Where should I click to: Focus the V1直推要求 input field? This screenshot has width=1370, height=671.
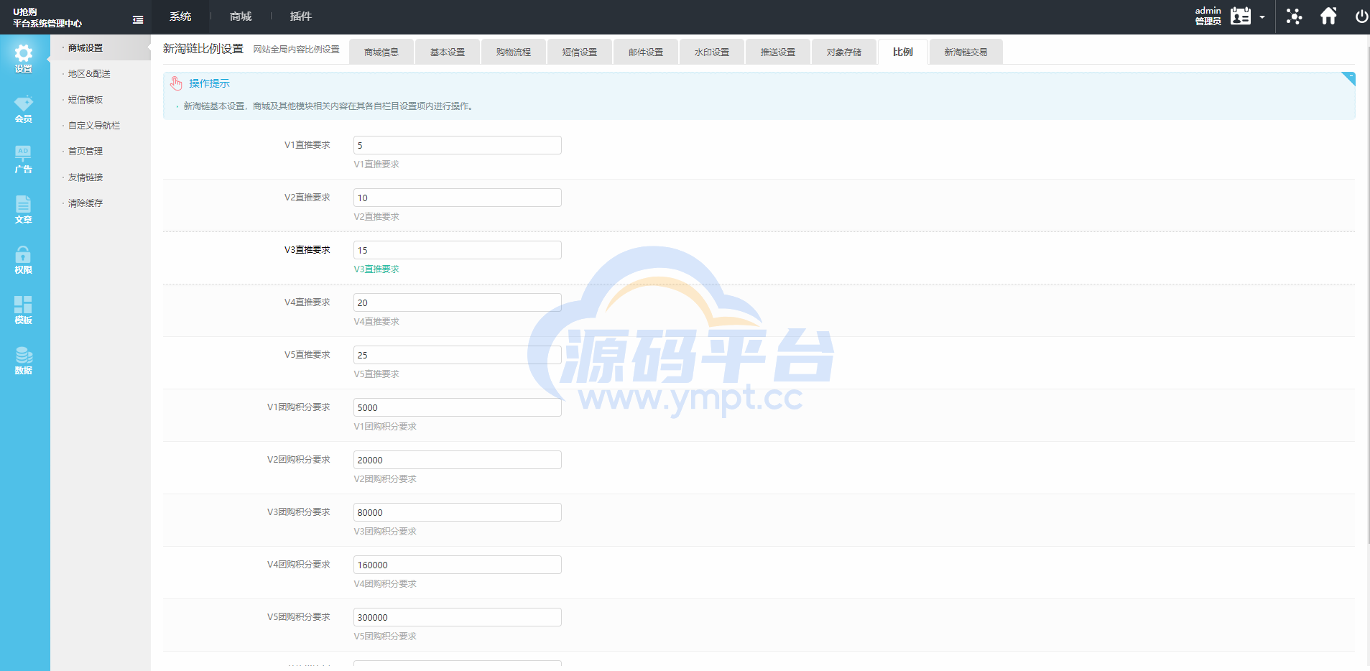[458, 145]
